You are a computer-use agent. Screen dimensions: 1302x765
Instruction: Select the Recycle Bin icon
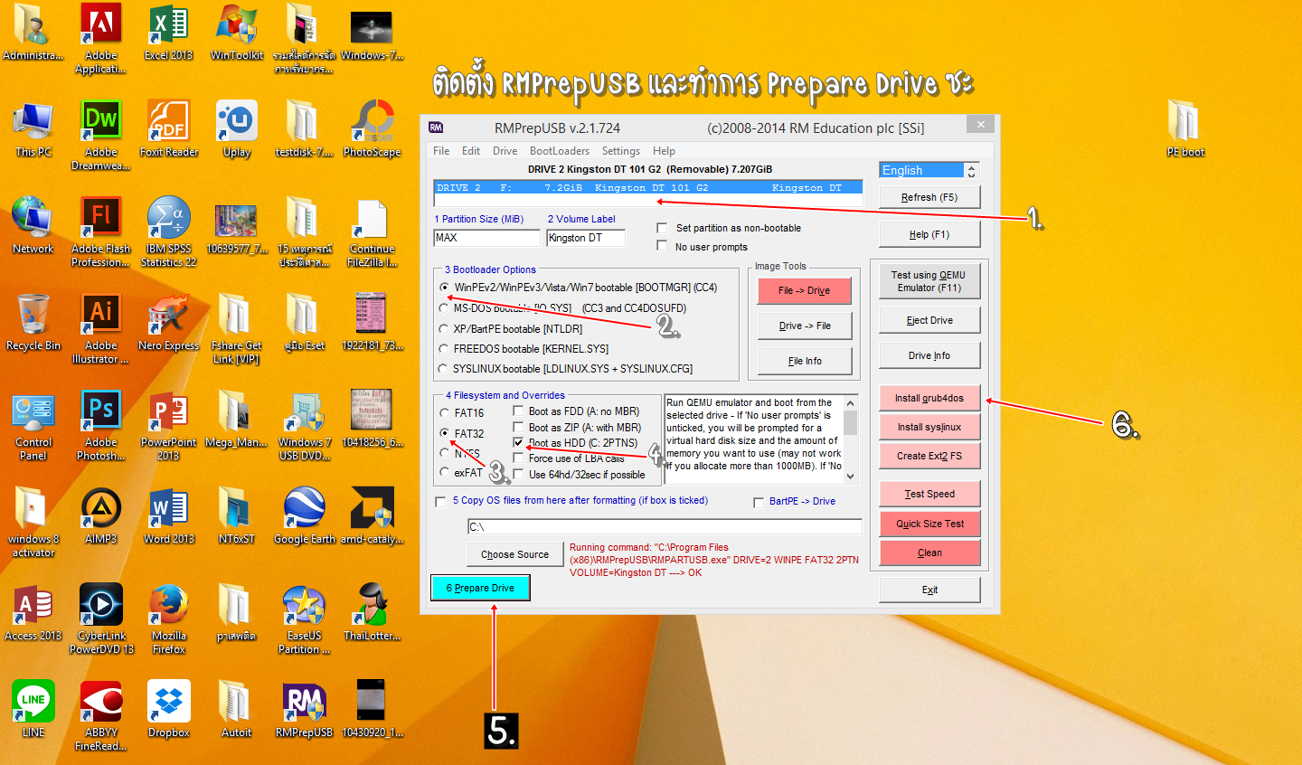click(x=33, y=323)
